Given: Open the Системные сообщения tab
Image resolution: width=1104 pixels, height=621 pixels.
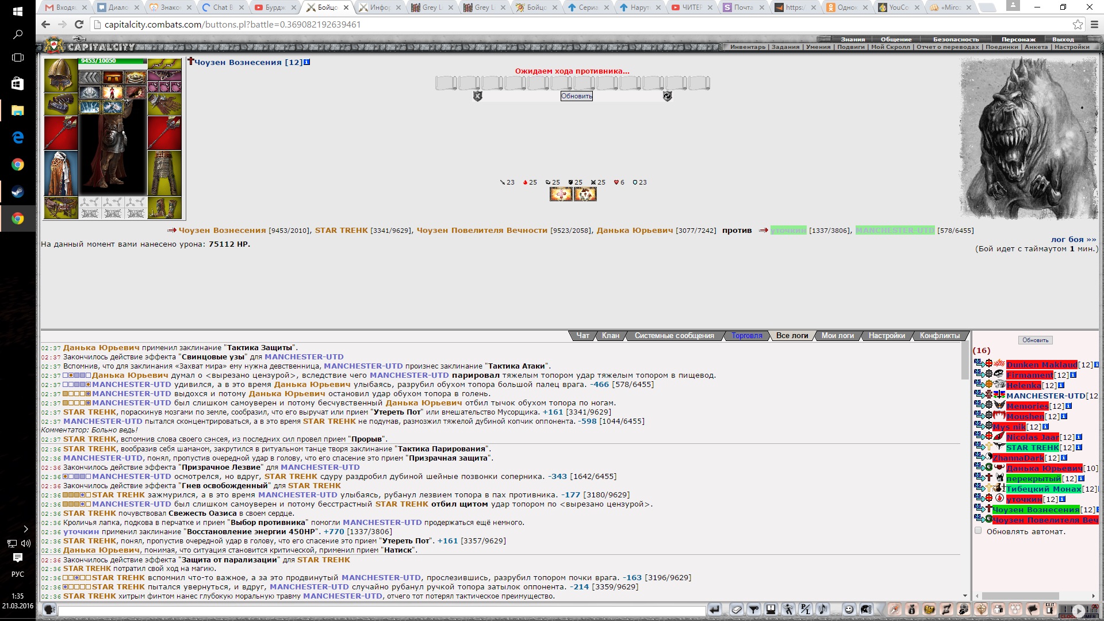Looking at the screenshot, I should point(674,336).
